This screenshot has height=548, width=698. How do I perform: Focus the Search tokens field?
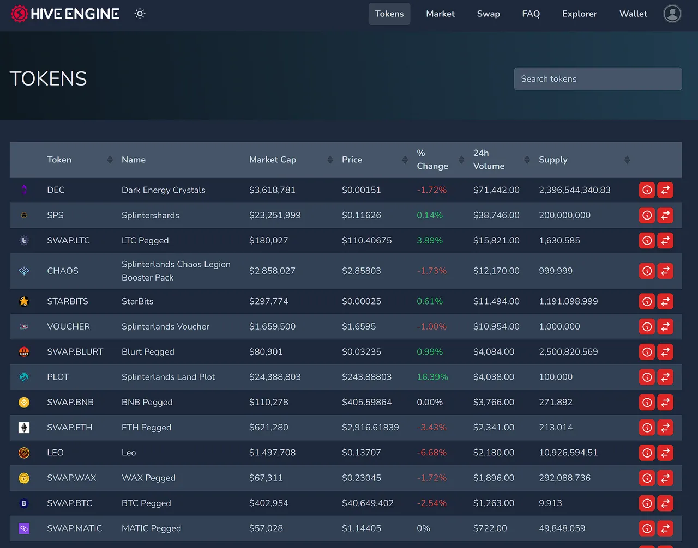tap(598, 79)
